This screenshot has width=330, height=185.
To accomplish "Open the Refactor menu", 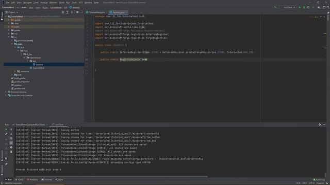I will (53, 3).
